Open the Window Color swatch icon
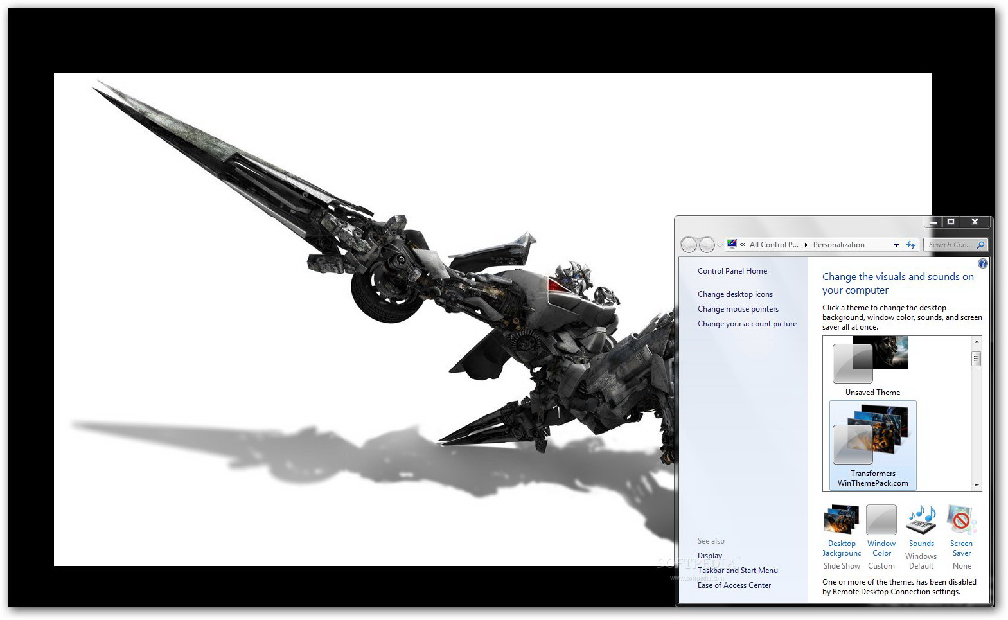1008x620 pixels. (x=881, y=520)
